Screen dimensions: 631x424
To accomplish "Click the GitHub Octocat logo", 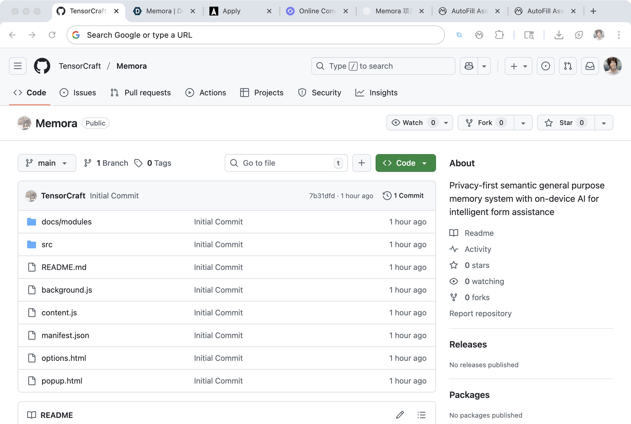I will [42, 66].
